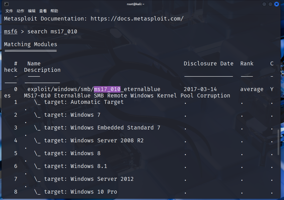Image resolution: width=284 pixels, height=200 pixels.
Task: Click the vertical scrollbar thumb of the terminal
Action: tap(279, 142)
